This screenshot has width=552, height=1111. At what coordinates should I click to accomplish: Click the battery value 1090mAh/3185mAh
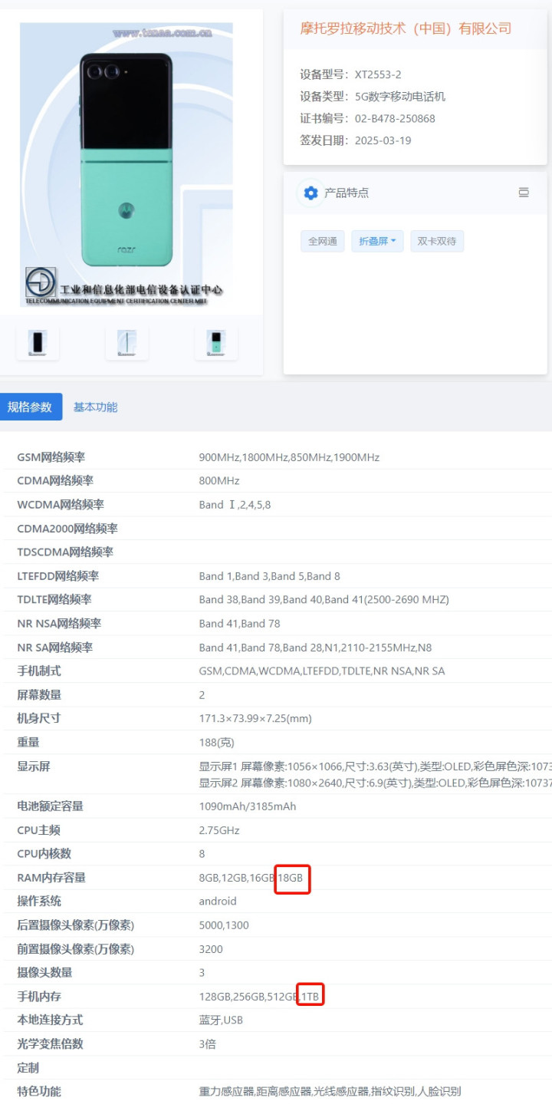click(x=248, y=806)
